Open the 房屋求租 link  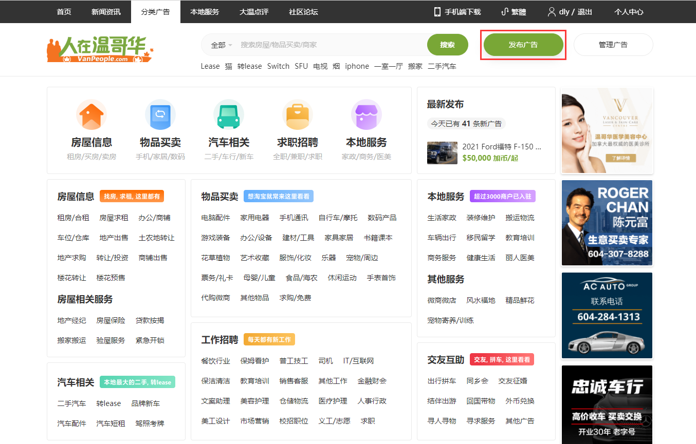tap(114, 218)
